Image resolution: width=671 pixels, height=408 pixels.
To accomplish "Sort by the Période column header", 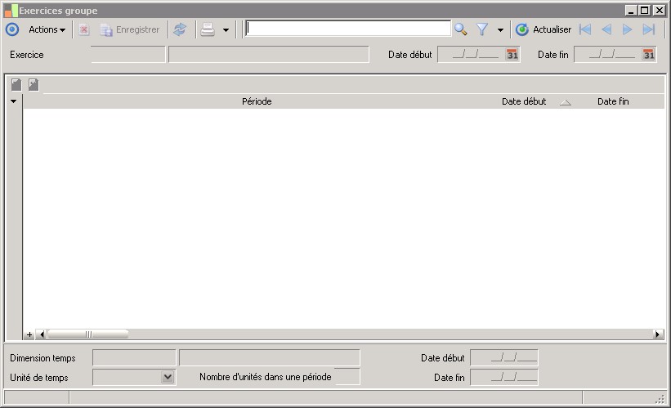I will (257, 101).
